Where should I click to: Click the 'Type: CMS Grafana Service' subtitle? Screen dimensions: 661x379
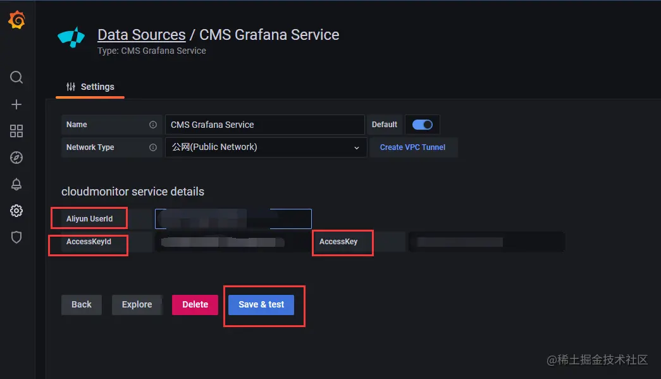[x=152, y=51]
